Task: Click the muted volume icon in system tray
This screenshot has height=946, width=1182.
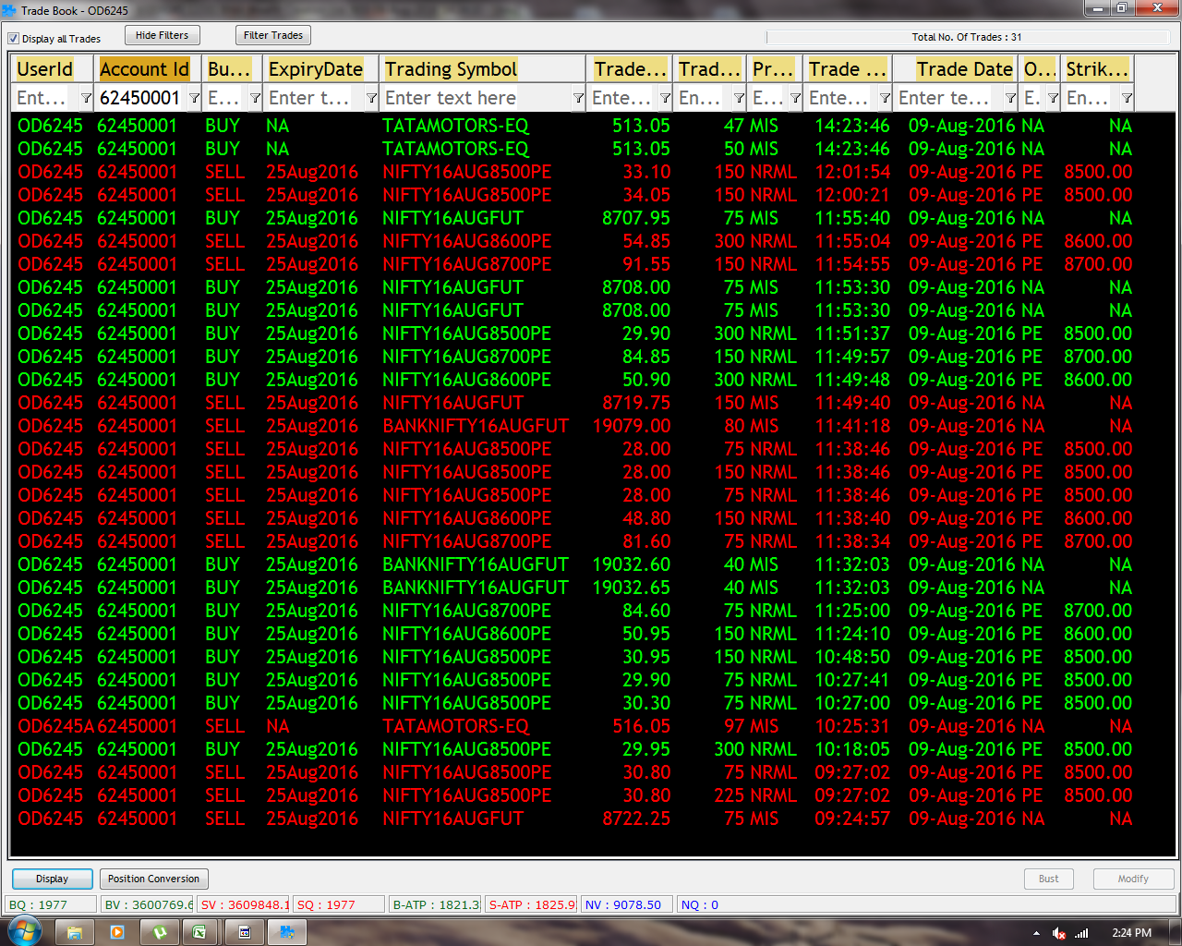Action: 1059,933
